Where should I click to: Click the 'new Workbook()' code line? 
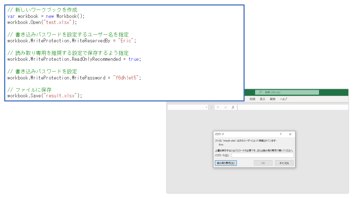click(46, 16)
